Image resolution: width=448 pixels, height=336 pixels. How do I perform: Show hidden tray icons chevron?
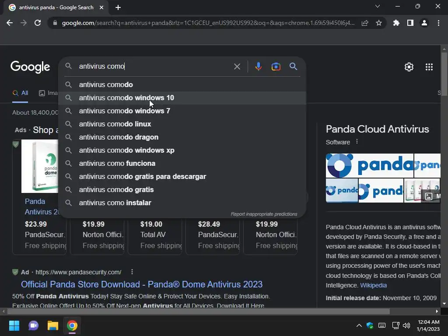tap(359, 325)
